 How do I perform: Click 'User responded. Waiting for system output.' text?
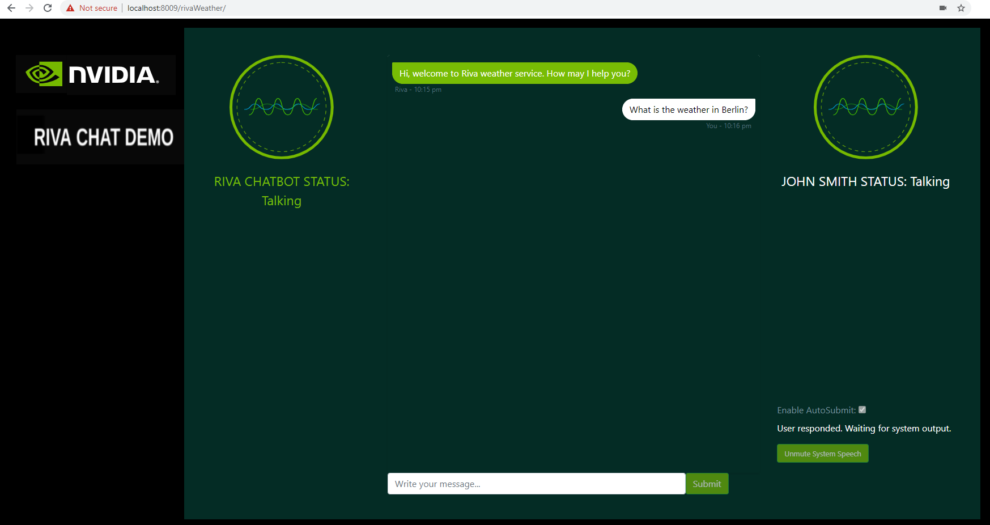pos(864,429)
